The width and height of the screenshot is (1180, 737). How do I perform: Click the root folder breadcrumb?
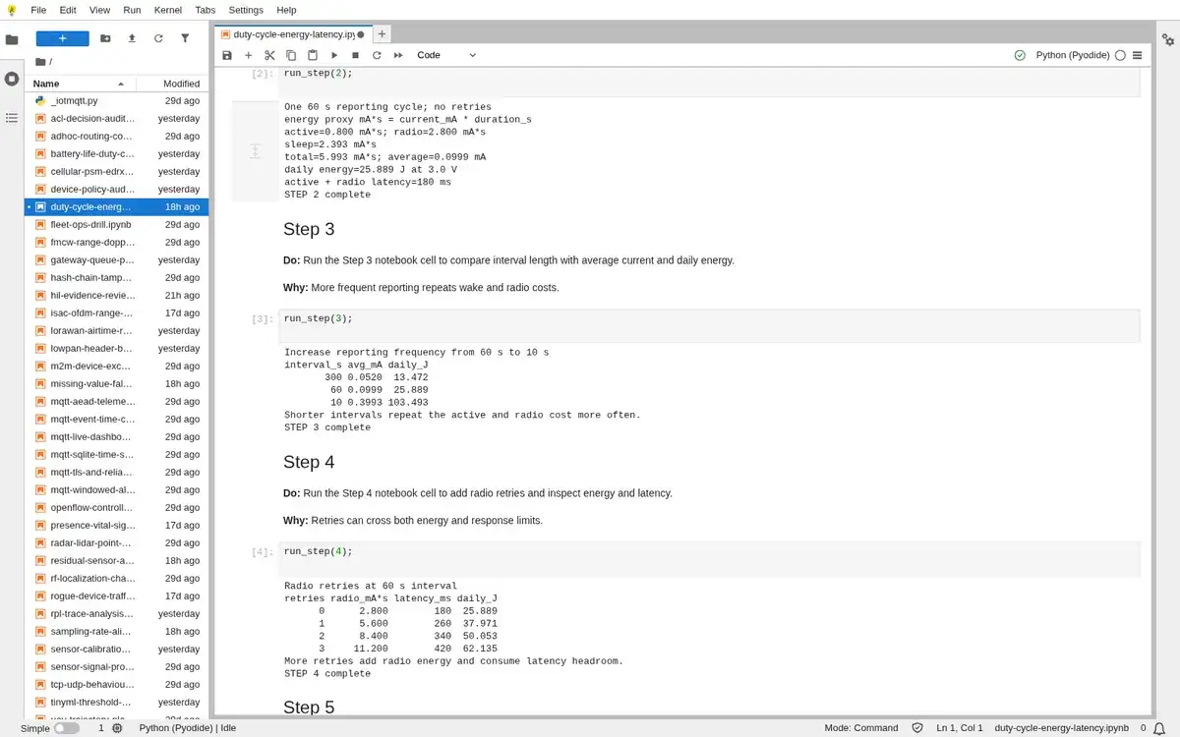tap(42, 62)
